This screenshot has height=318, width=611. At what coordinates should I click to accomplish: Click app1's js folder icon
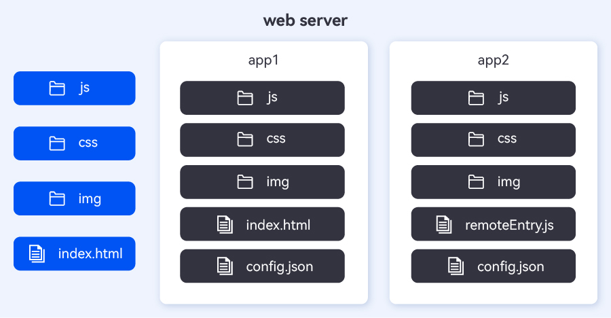[x=245, y=98]
